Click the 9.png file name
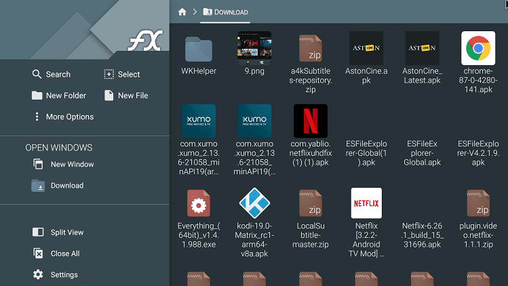508x286 pixels. tap(254, 71)
